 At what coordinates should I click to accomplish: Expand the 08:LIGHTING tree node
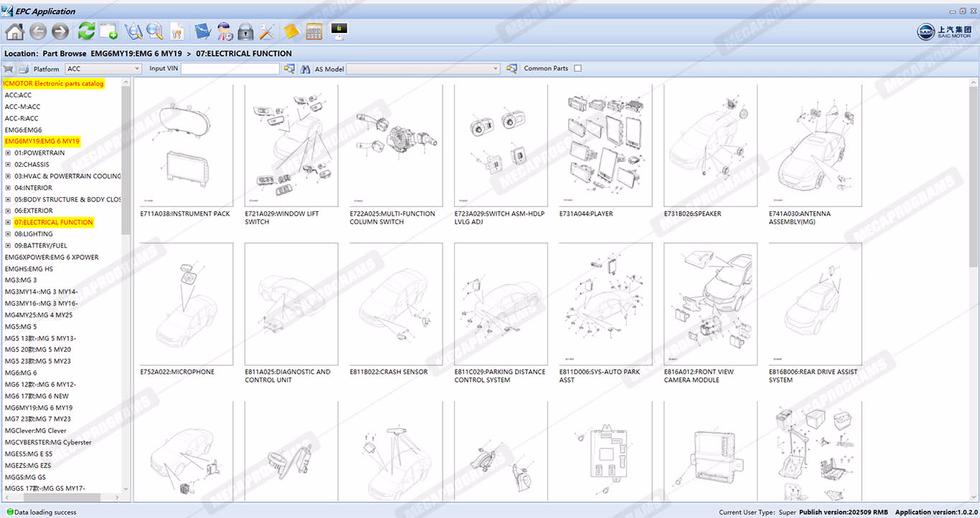tap(8, 234)
